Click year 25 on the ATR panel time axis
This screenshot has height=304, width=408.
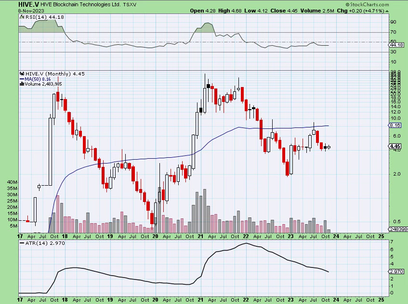(x=381, y=300)
